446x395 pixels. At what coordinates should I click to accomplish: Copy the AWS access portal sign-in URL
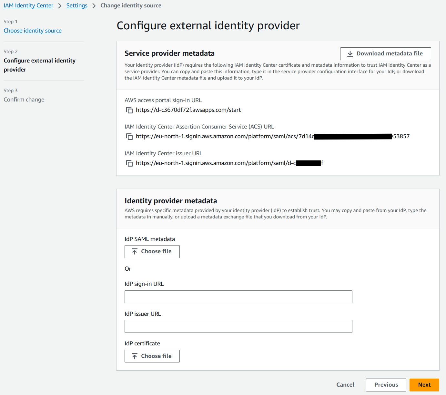coord(129,110)
